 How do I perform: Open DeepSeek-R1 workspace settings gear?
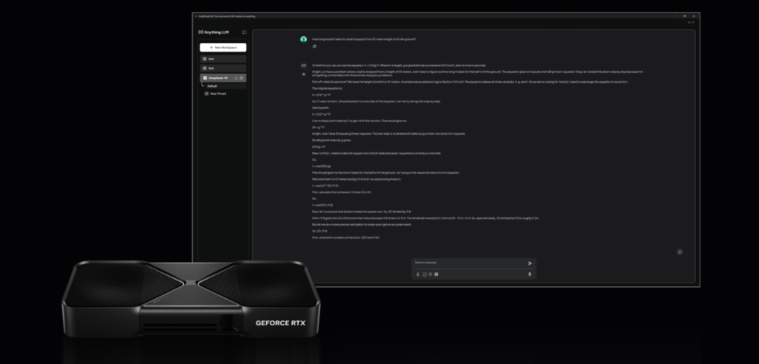242,78
